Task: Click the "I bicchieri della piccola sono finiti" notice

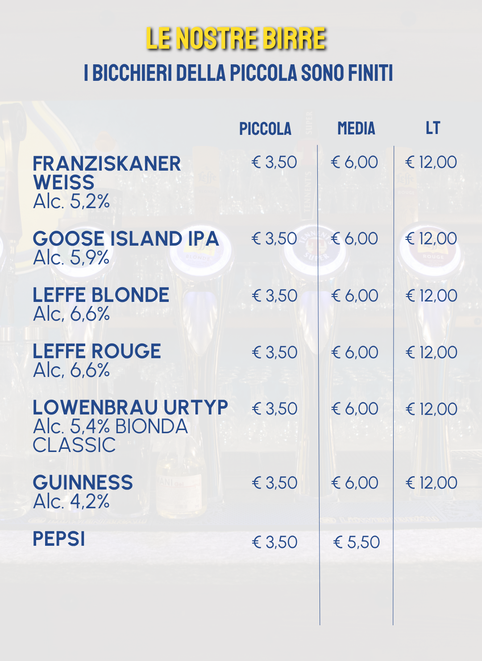Action: point(239,73)
